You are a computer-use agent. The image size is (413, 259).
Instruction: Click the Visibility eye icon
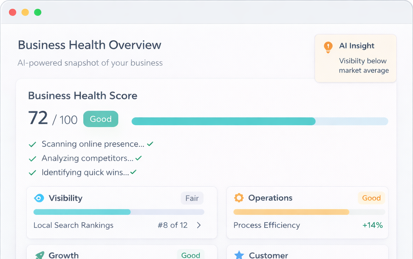click(39, 198)
